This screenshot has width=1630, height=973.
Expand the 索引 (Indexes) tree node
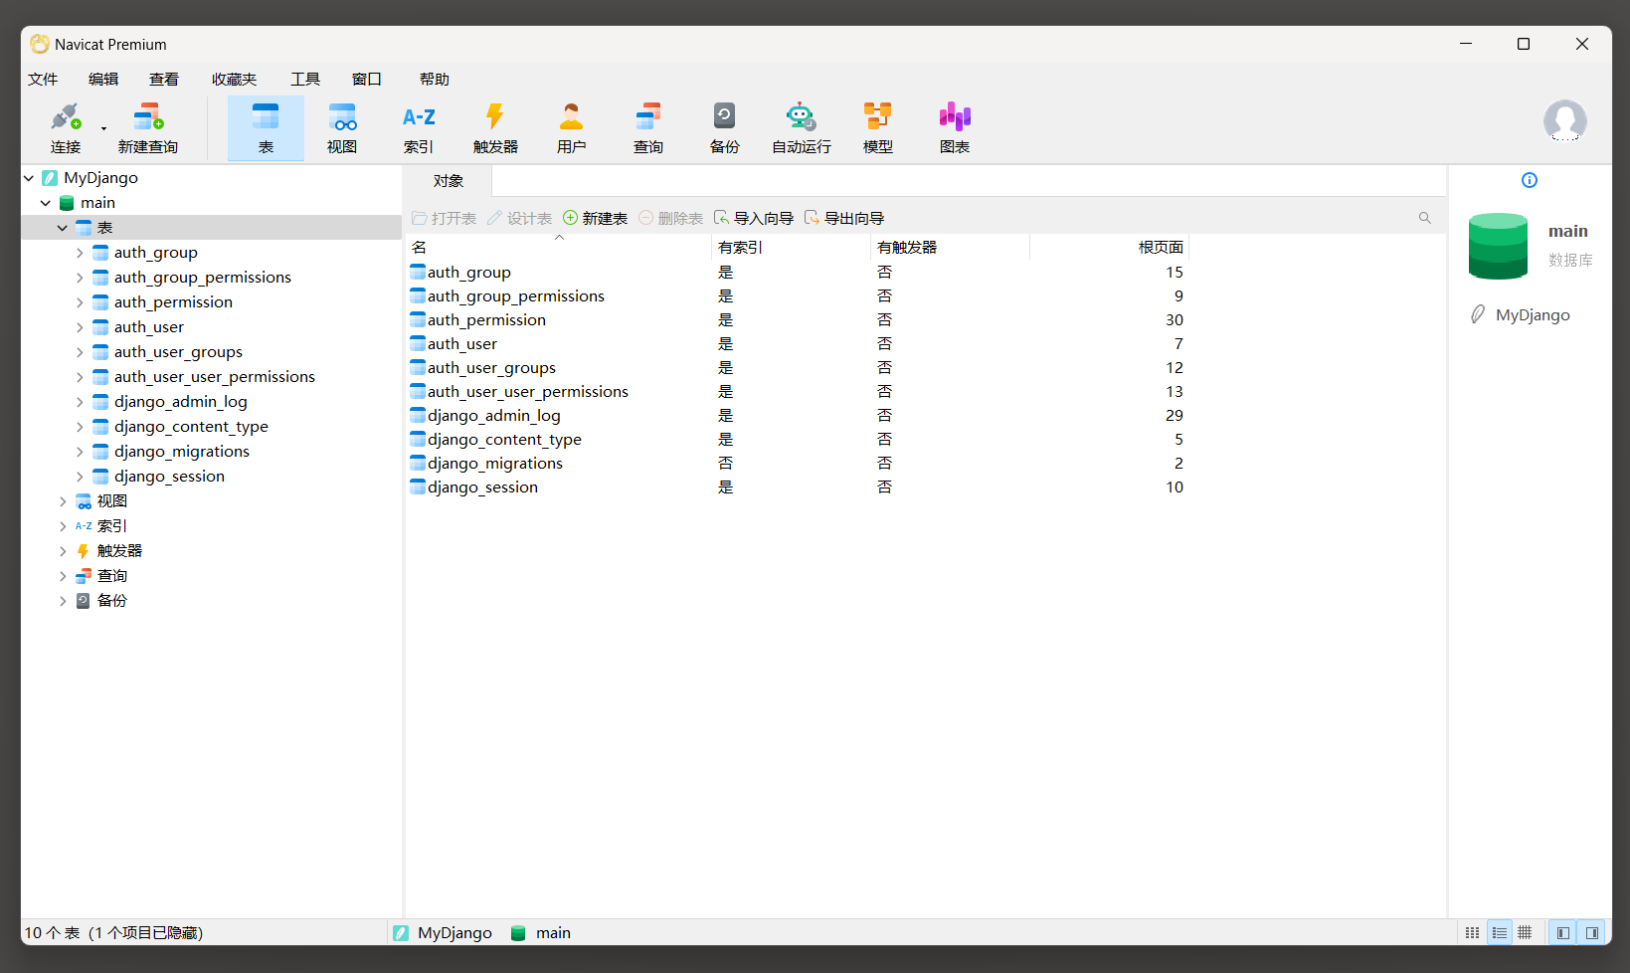(63, 526)
